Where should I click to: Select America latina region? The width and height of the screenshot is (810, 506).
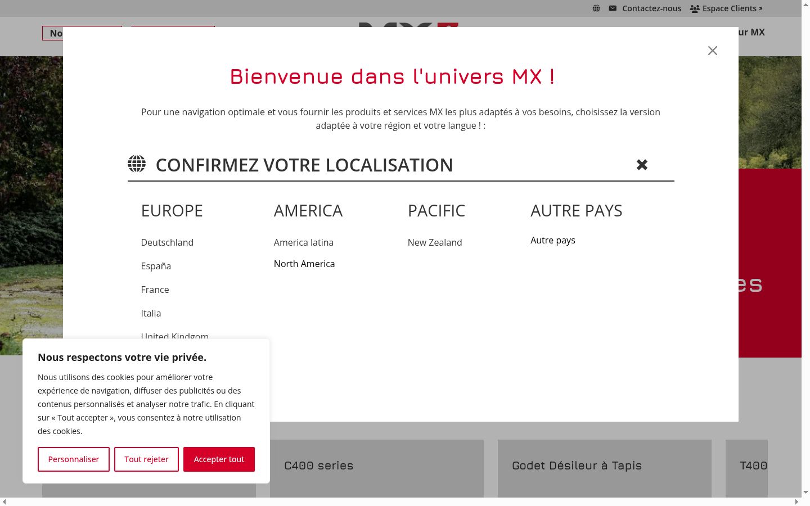pos(304,242)
